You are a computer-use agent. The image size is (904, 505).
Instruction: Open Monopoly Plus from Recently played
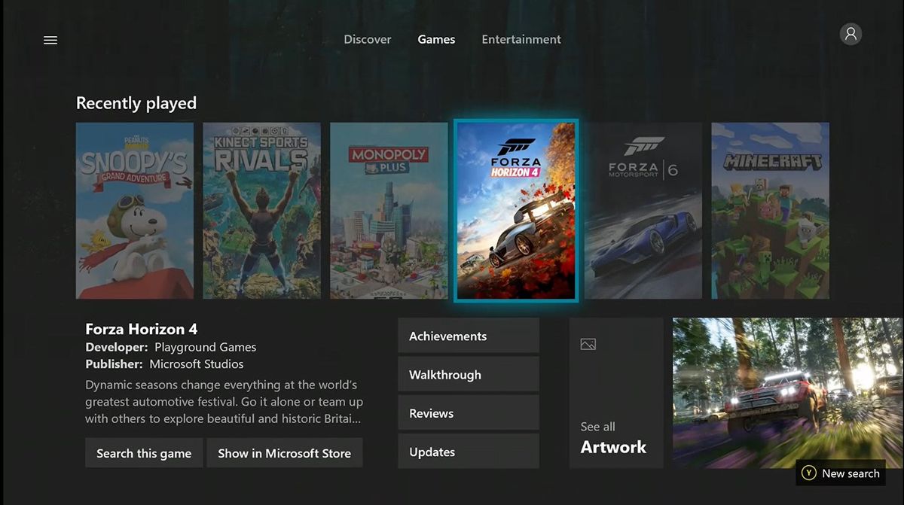click(x=389, y=211)
